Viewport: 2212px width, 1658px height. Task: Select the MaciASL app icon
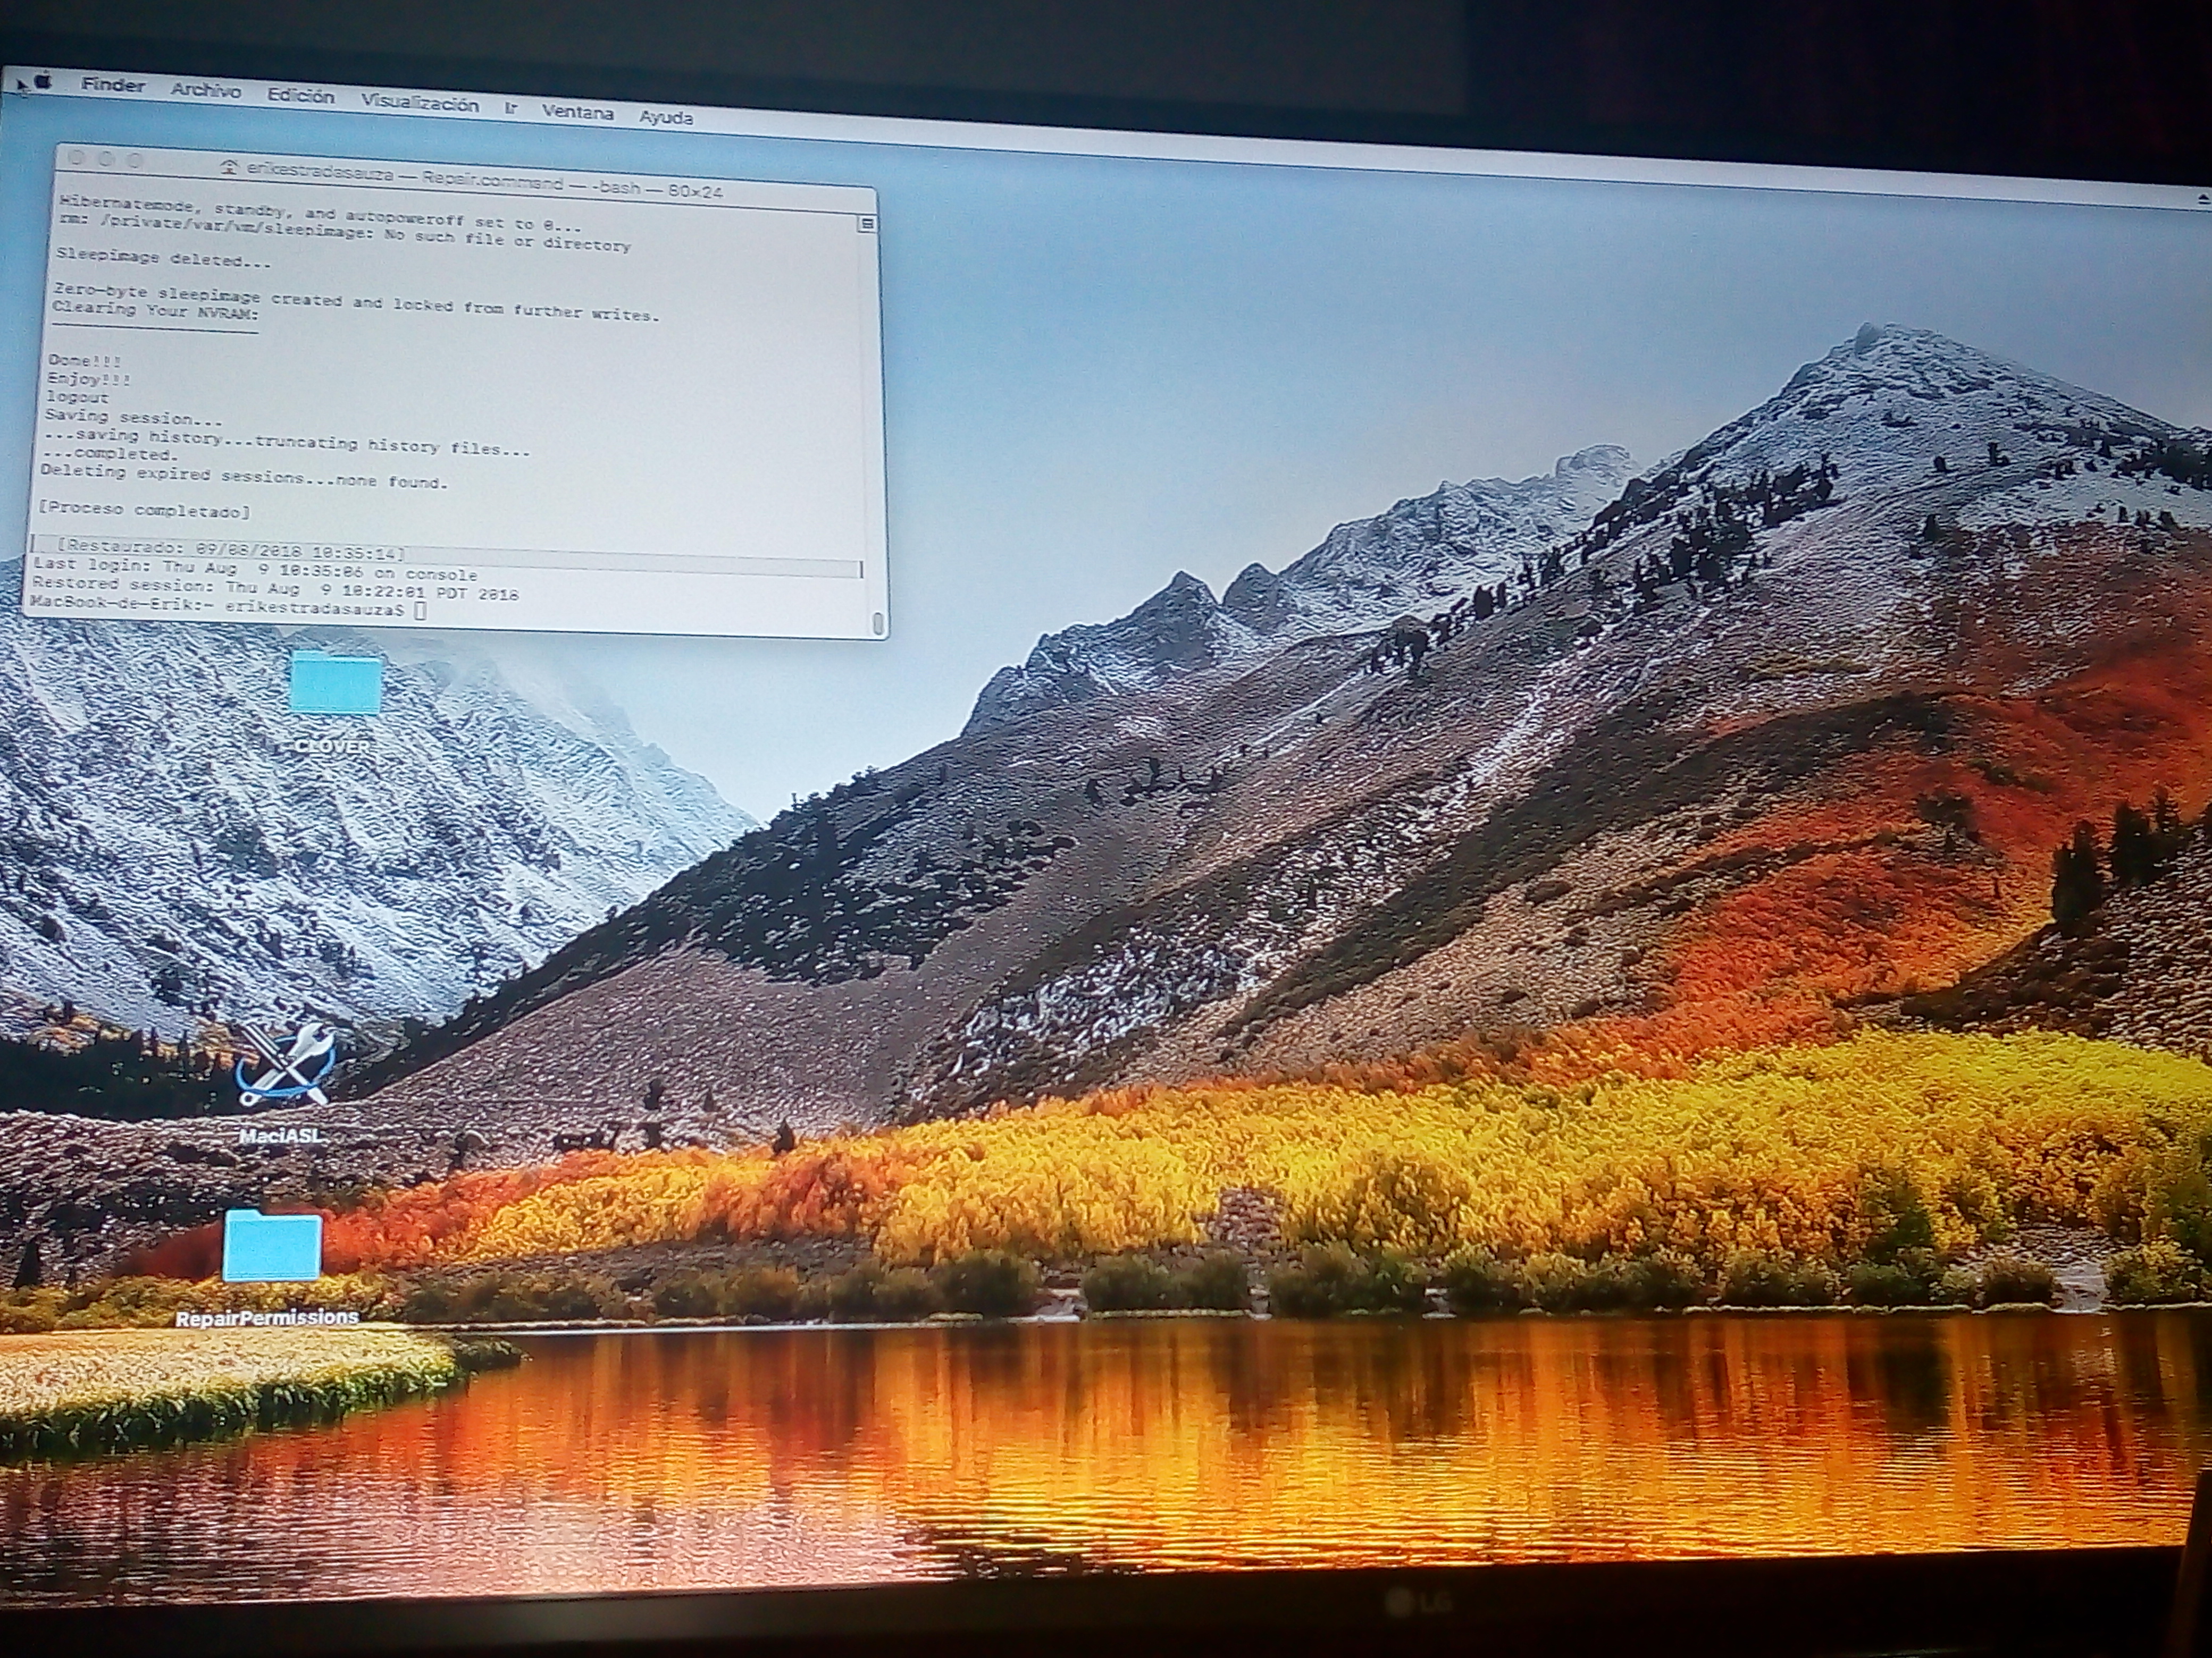[285, 1068]
